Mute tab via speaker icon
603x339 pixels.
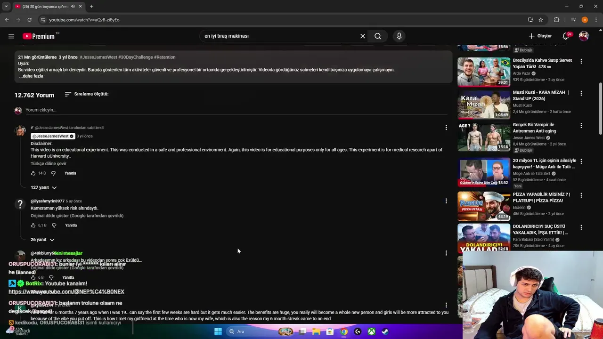click(73, 6)
